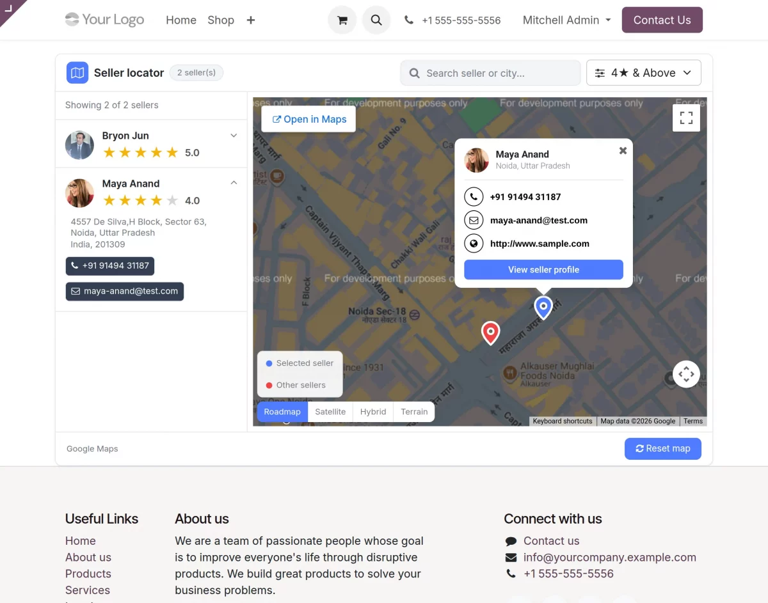Open footer Home link
The image size is (768, 603).
(x=81, y=541)
